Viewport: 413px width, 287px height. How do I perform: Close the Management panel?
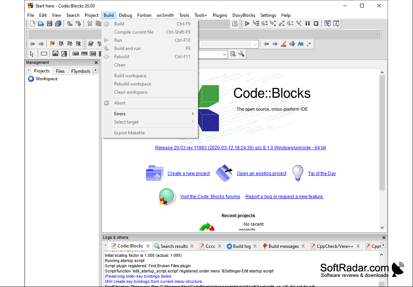tap(96, 62)
